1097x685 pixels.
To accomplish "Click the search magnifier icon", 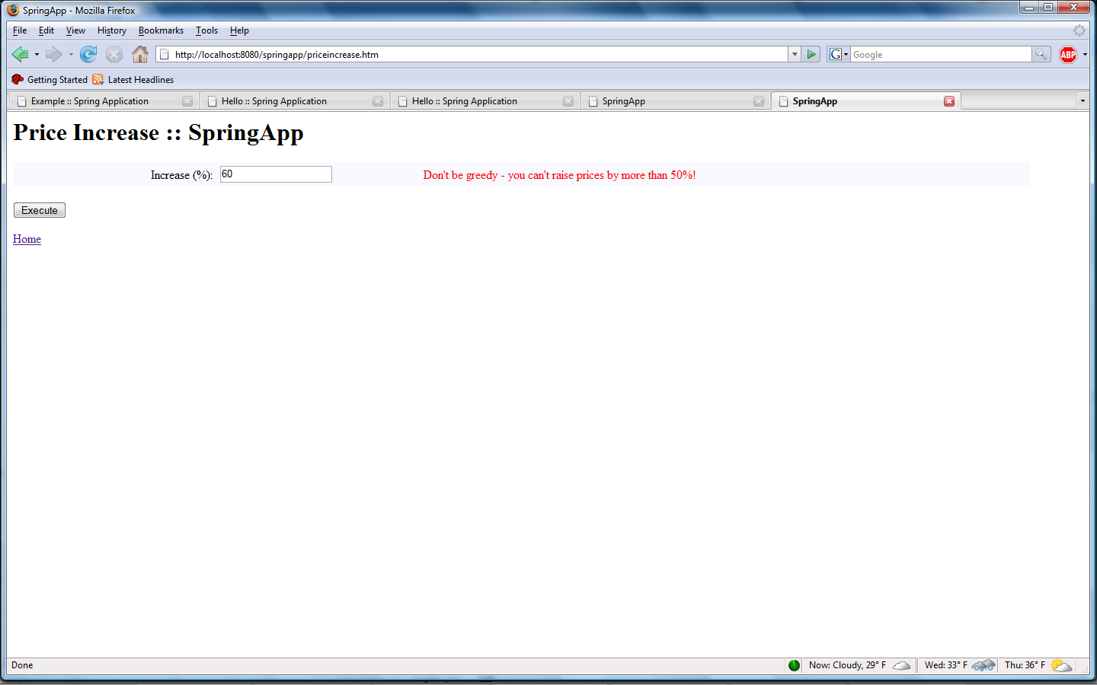I will pos(1041,54).
